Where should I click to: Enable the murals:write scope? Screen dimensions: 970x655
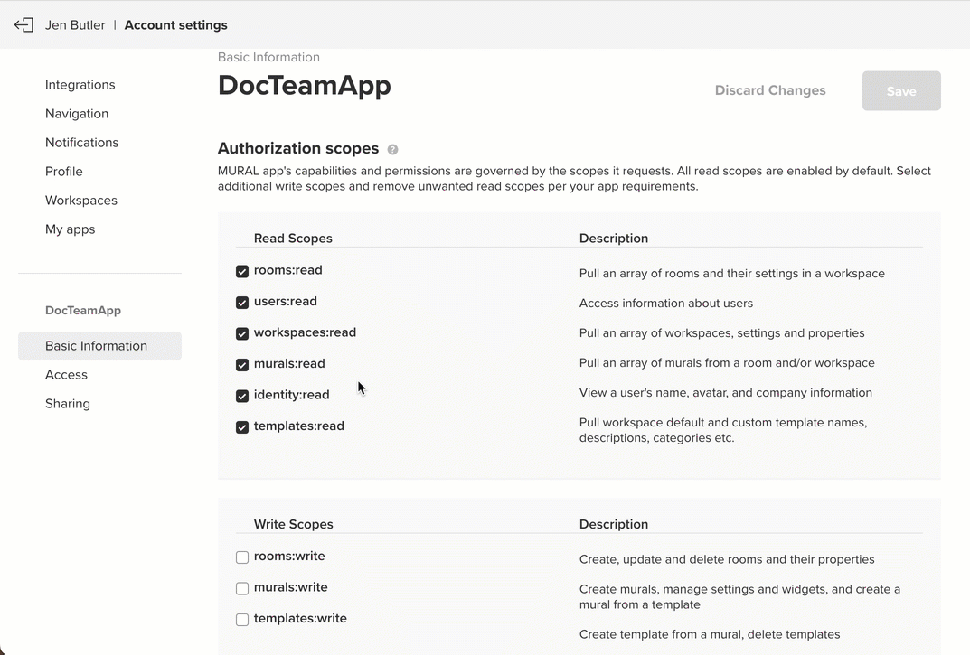tap(242, 588)
